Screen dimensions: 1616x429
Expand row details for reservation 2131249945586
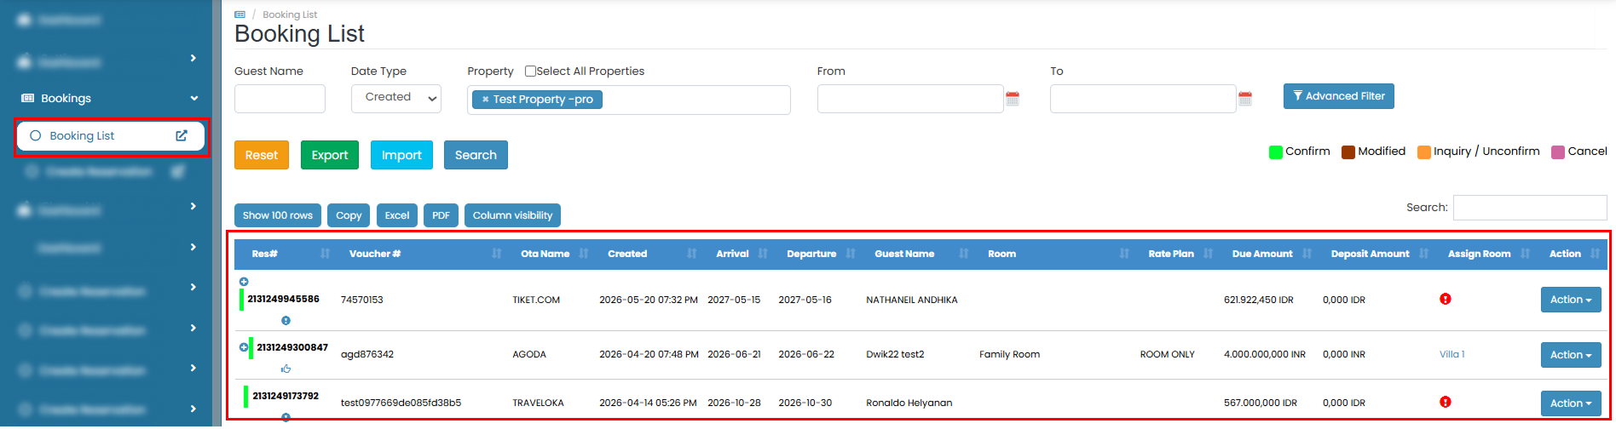click(x=244, y=282)
